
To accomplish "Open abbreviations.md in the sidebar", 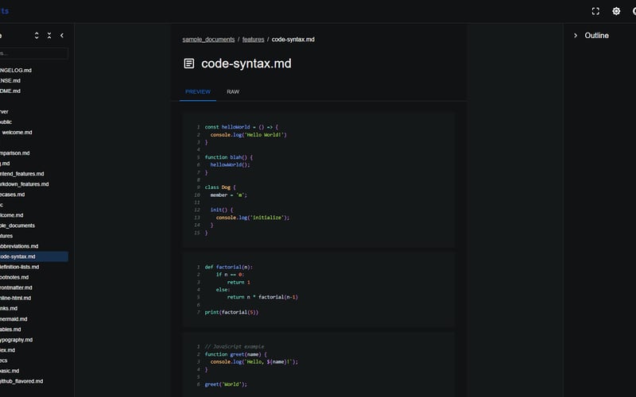I will 19,246.
